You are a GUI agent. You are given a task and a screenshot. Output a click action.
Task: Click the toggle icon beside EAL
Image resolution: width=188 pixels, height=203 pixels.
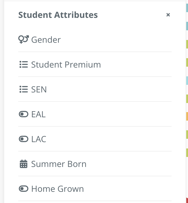(23, 114)
